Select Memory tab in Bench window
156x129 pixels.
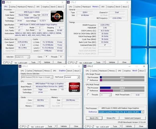click(x=112, y=71)
